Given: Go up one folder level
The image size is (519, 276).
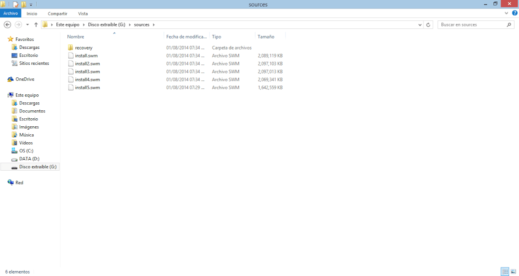Looking at the screenshot, I should (35, 24).
